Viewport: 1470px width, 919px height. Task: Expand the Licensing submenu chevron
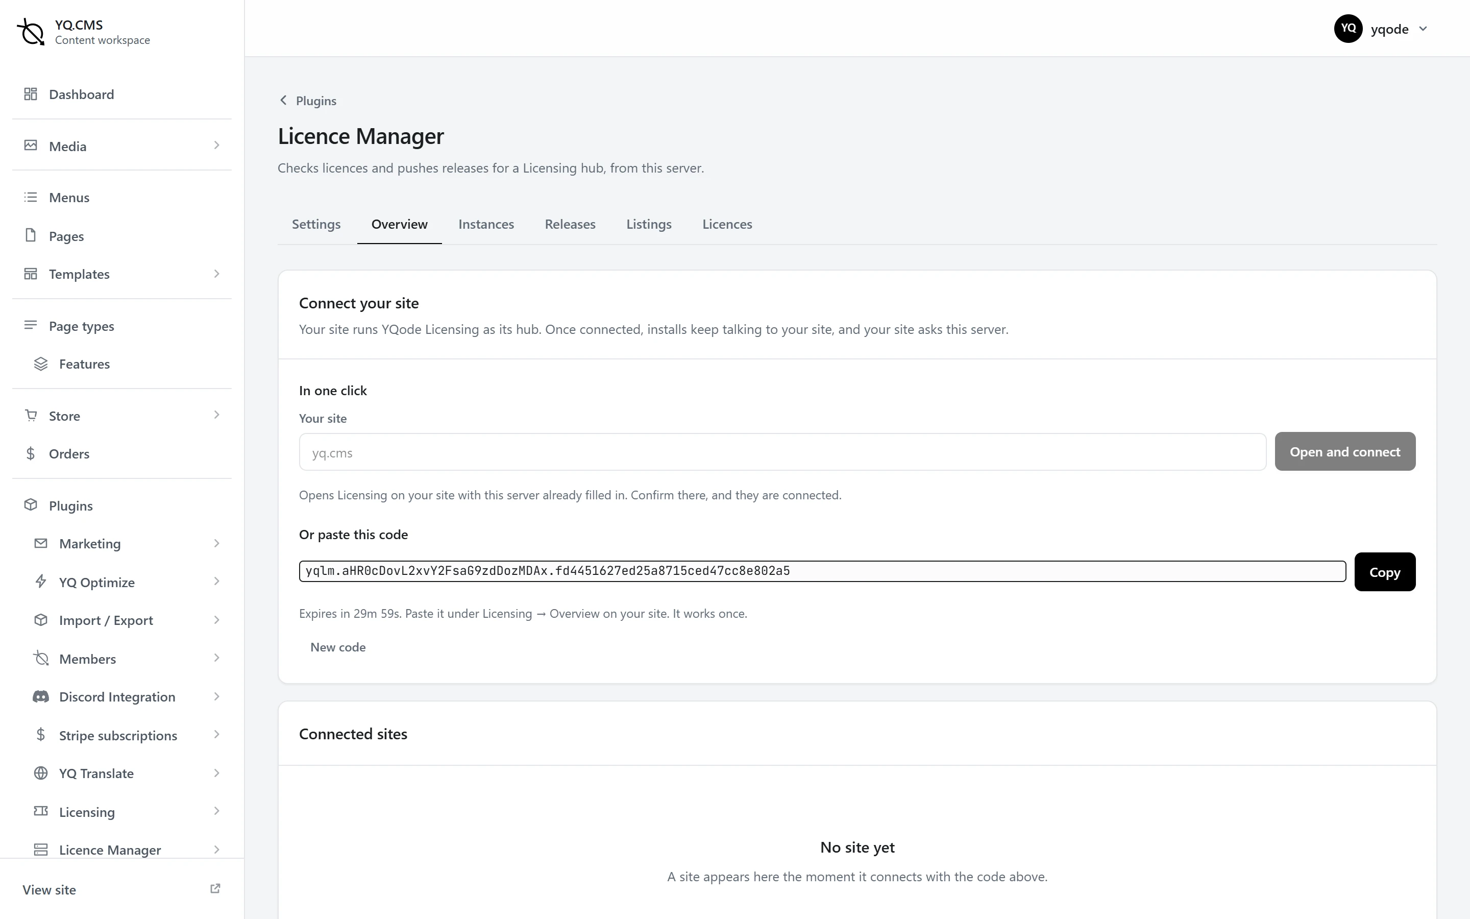pyautogui.click(x=217, y=811)
